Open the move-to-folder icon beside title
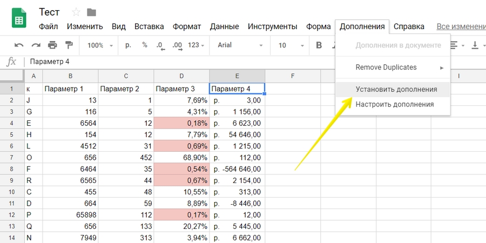Screen dimensions: 486x243 (x=91, y=12)
